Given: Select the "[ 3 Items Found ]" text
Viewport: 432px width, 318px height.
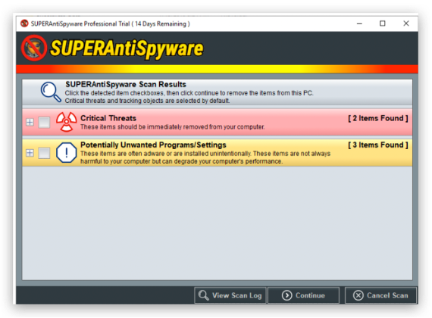Looking at the screenshot, I should (x=378, y=145).
